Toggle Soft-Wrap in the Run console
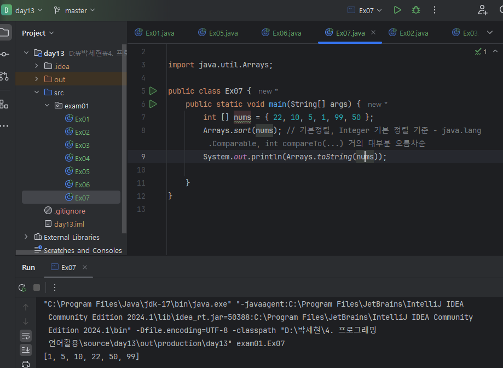This screenshot has height=368, width=503. tap(26, 336)
